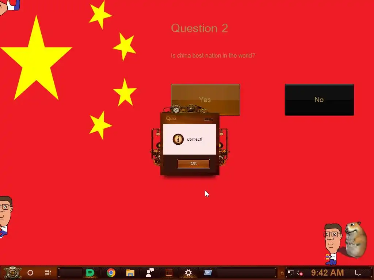Click the small tray icon left of network
The height and width of the screenshot is (280, 374).
point(282,273)
